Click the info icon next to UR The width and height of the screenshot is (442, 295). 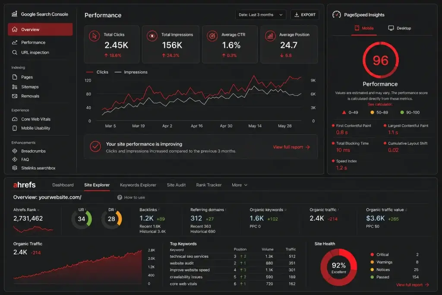[x=85, y=209]
